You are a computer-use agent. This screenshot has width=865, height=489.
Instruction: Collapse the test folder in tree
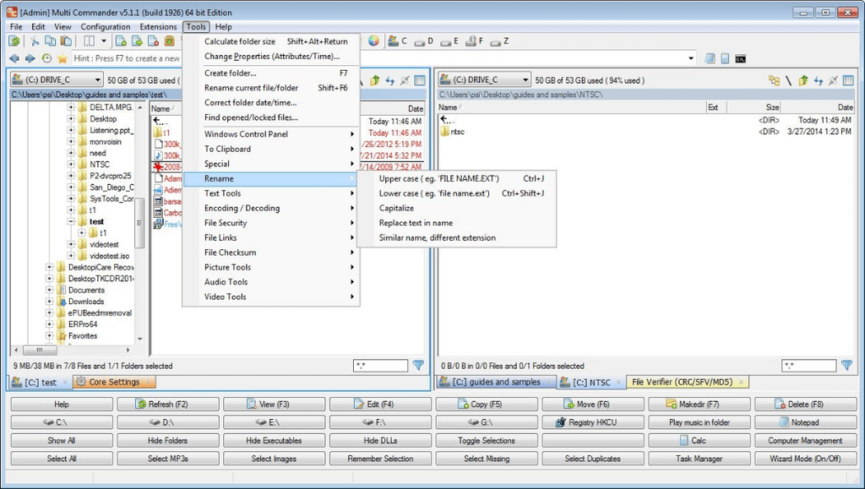pyautogui.click(x=71, y=221)
